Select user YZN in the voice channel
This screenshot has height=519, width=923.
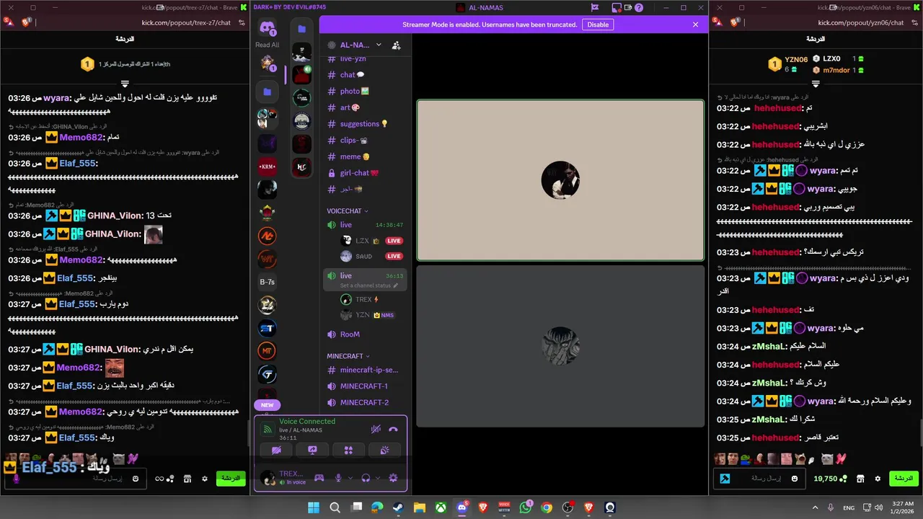click(371, 315)
